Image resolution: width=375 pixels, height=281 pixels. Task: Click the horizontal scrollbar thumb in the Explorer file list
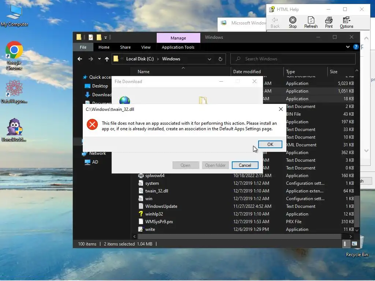pos(240,237)
